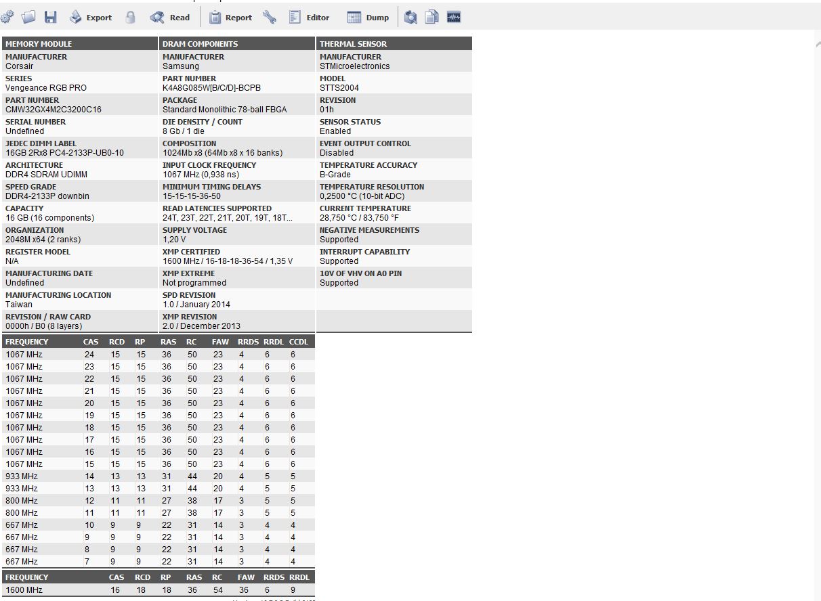Viewport: 821px width, 601px height.
Task: Click input clock 1067 MHz (0,938 ns)
Action: pos(201,175)
